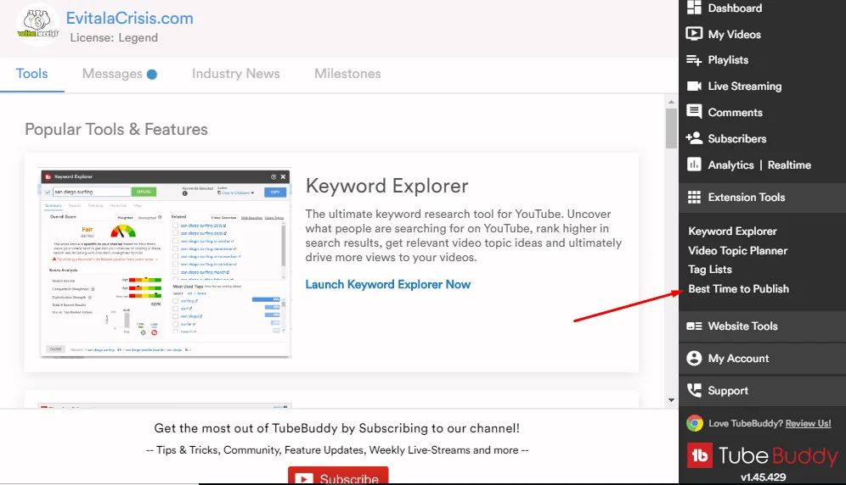Click the scrollbar down arrow
Viewport: 846px width, 485px height.
click(671, 400)
